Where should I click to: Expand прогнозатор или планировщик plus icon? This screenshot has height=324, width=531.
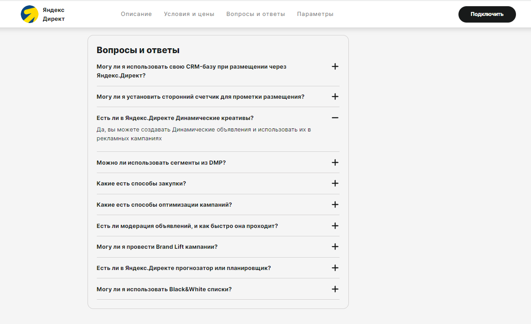(335, 268)
